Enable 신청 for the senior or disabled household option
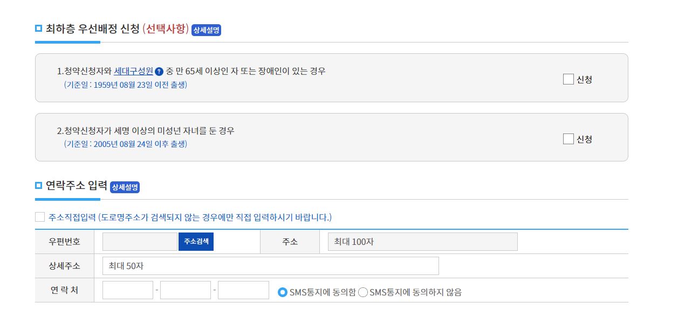 click(567, 79)
